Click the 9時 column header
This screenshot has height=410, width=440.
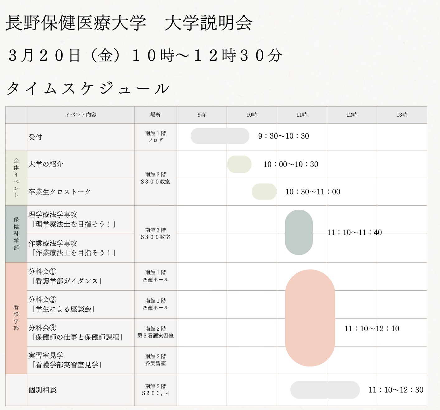202,115
